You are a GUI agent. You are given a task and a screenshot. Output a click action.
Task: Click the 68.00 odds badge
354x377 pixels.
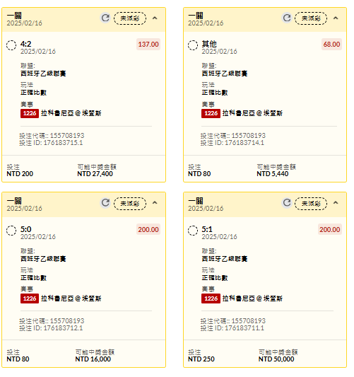pyautogui.click(x=331, y=45)
